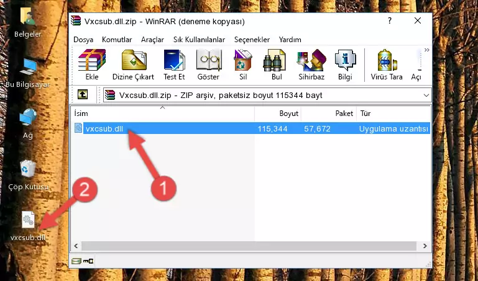Select the Bu Bilgisayar desktop icon
The height and width of the screenshot is (281, 478).
coord(28,73)
